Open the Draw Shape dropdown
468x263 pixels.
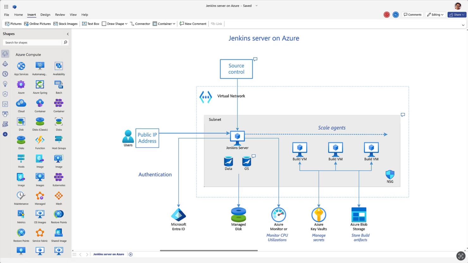pos(114,23)
